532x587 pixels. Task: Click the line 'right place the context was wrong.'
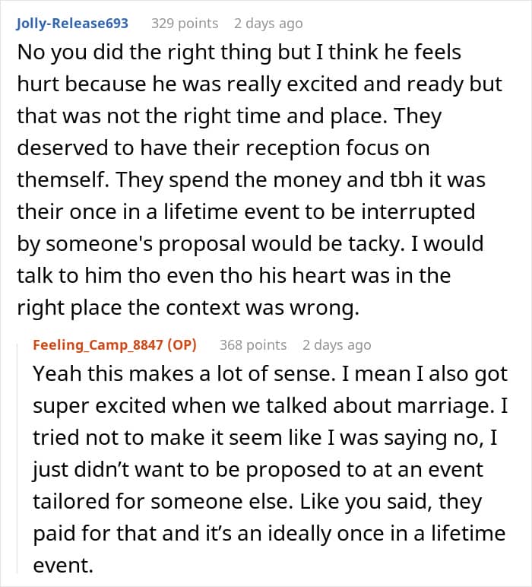(x=188, y=308)
